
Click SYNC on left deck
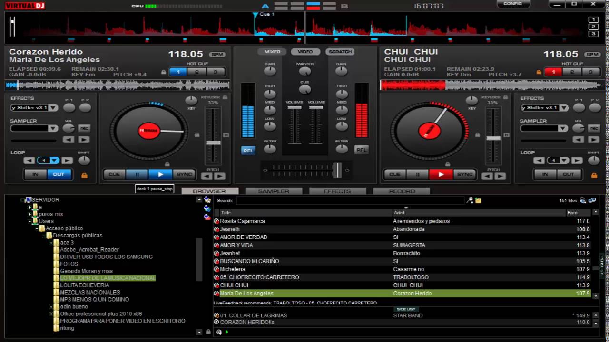pyautogui.click(x=184, y=174)
